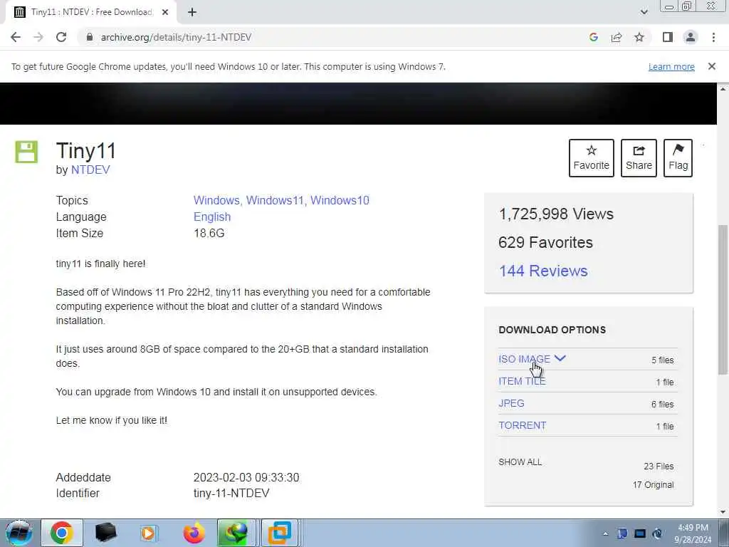Image resolution: width=729 pixels, height=547 pixels.
Task: Open the Windows11, topic link
Action: pos(276,200)
